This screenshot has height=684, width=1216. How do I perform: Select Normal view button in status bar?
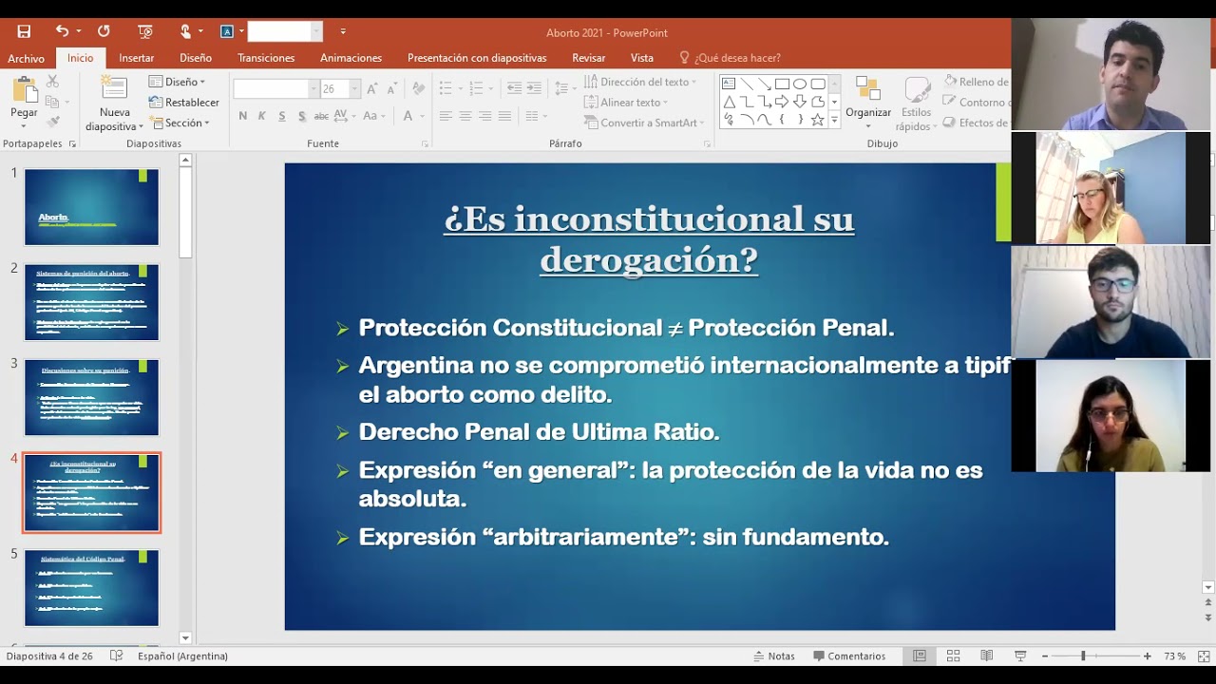pyautogui.click(x=920, y=655)
